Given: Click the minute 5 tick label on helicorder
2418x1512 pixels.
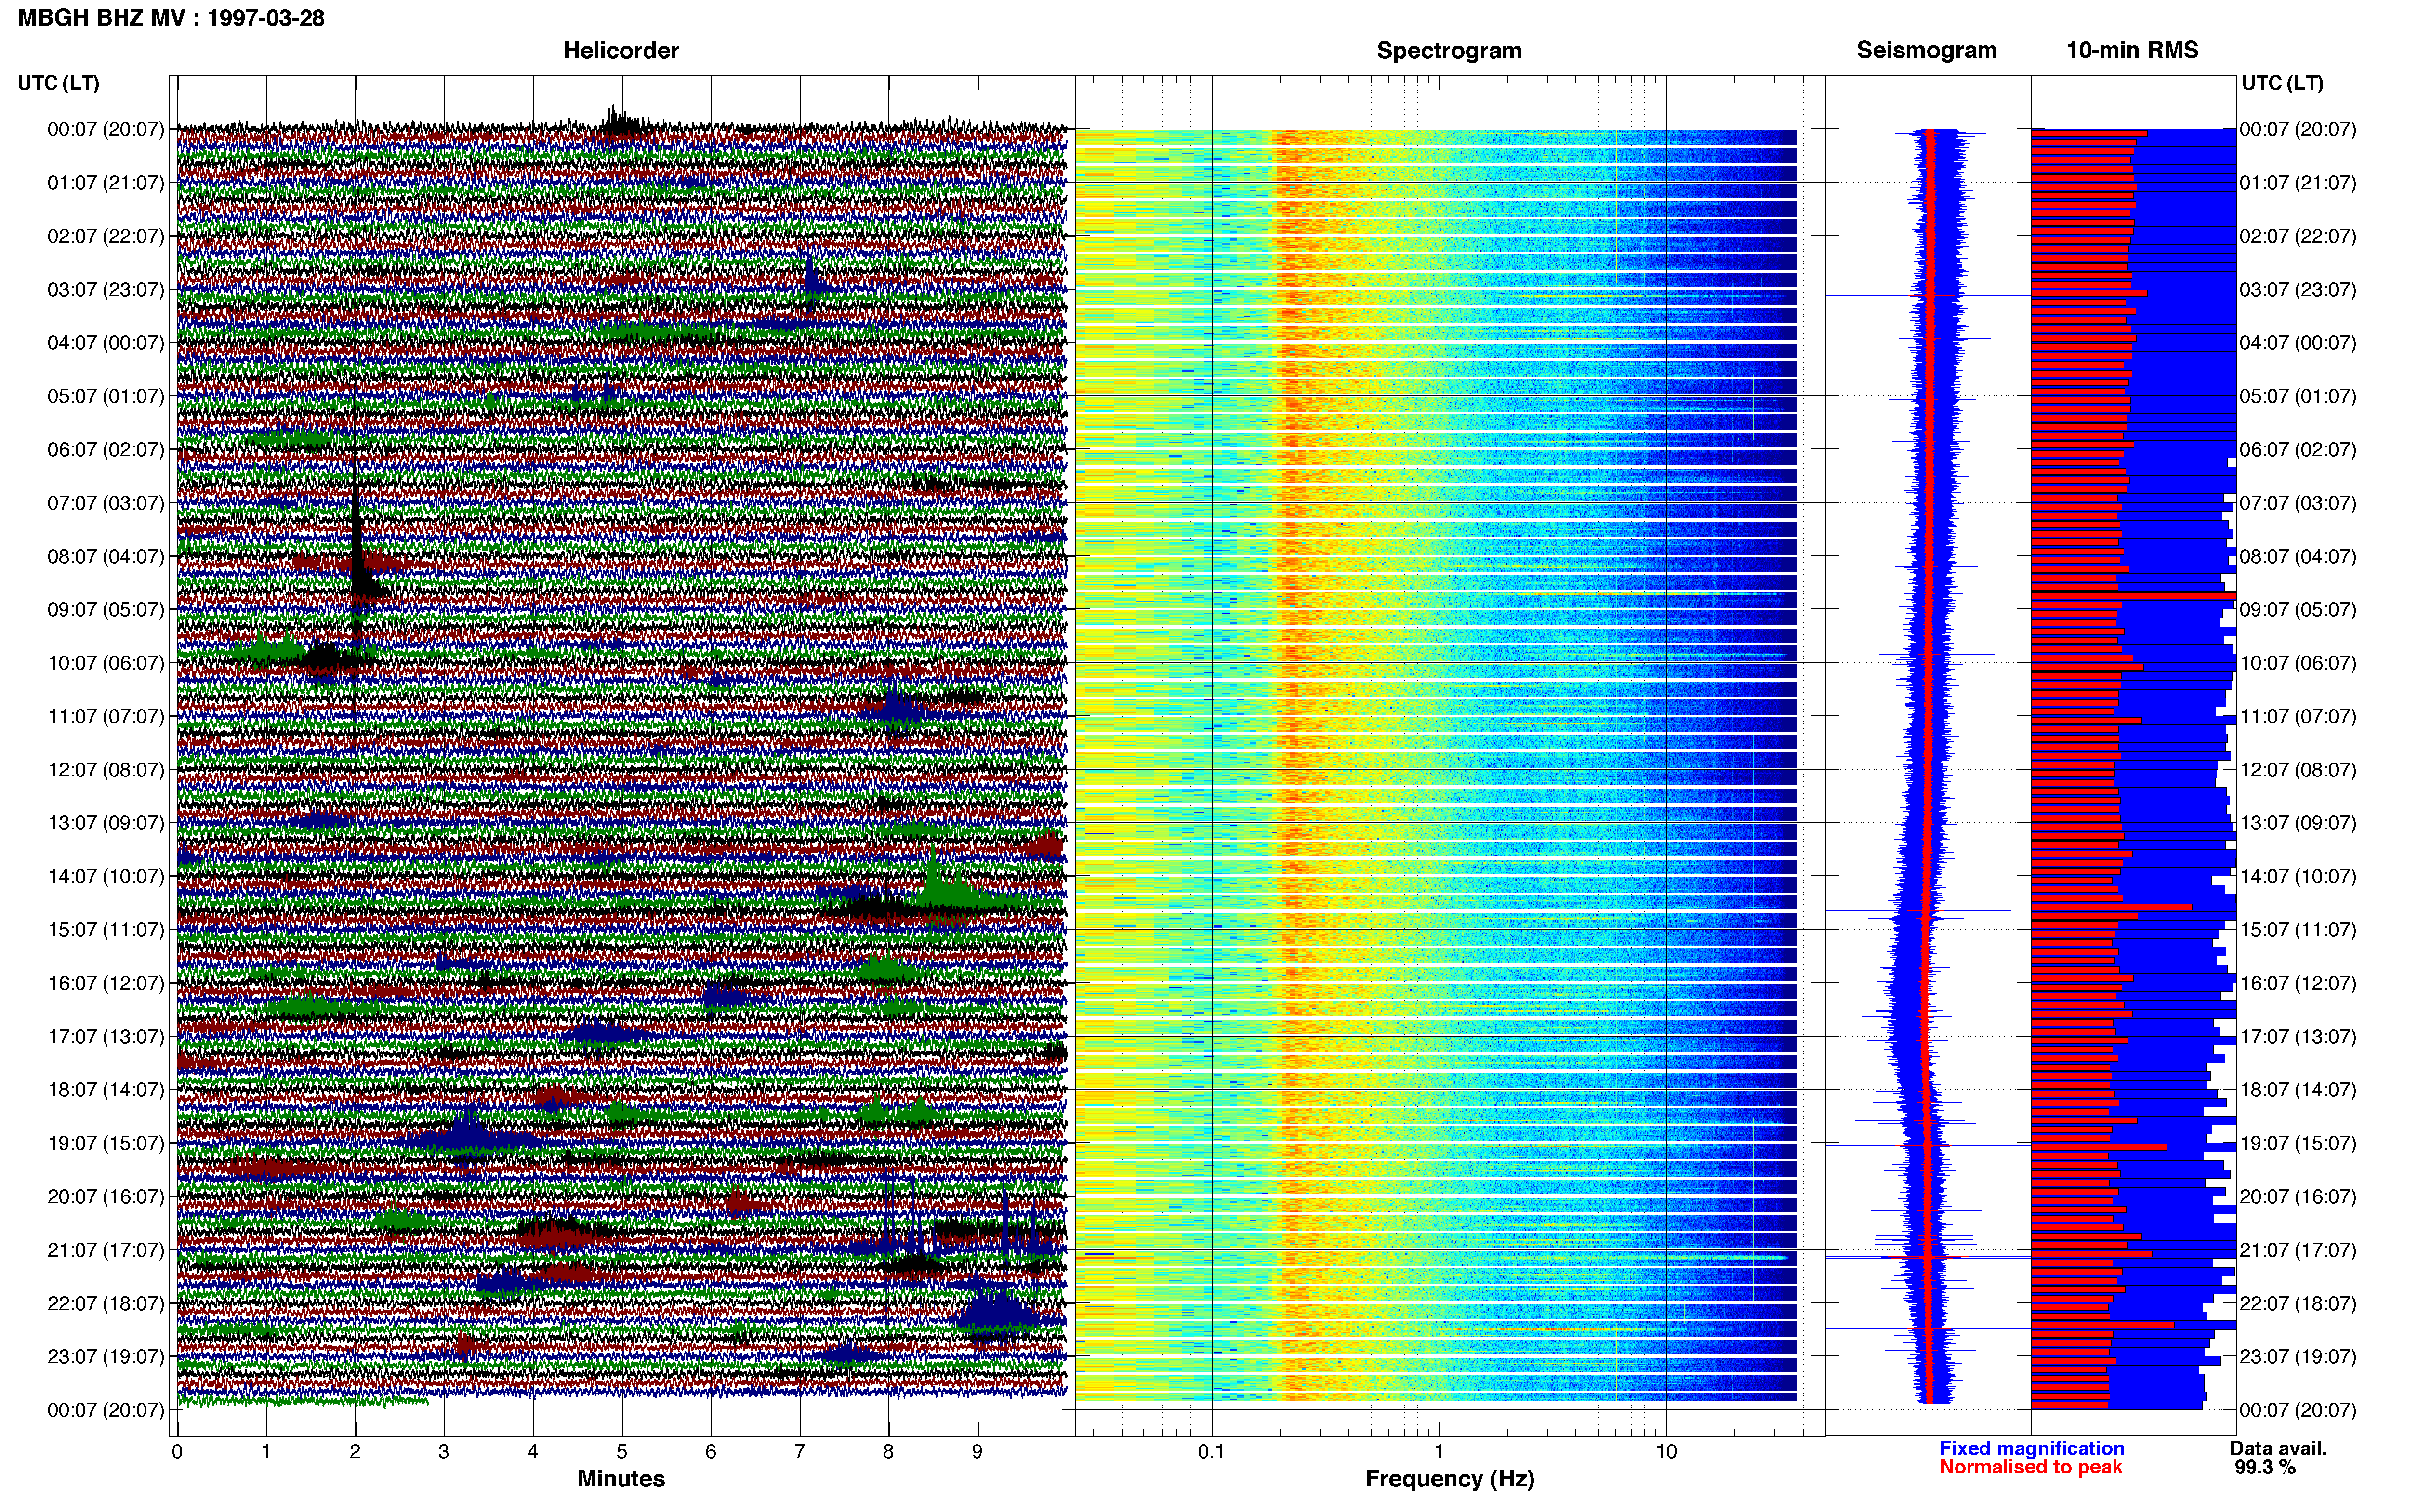Looking at the screenshot, I should [x=622, y=1451].
